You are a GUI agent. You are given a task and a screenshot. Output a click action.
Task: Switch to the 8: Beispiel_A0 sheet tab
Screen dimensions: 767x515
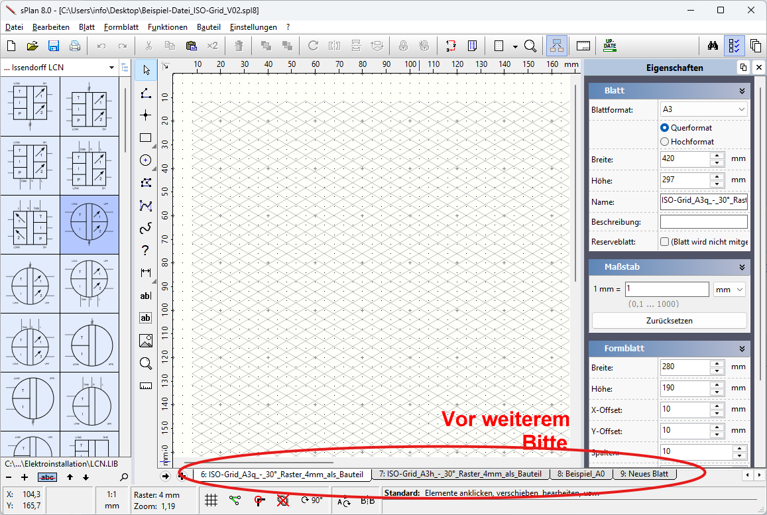click(x=581, y=474)
